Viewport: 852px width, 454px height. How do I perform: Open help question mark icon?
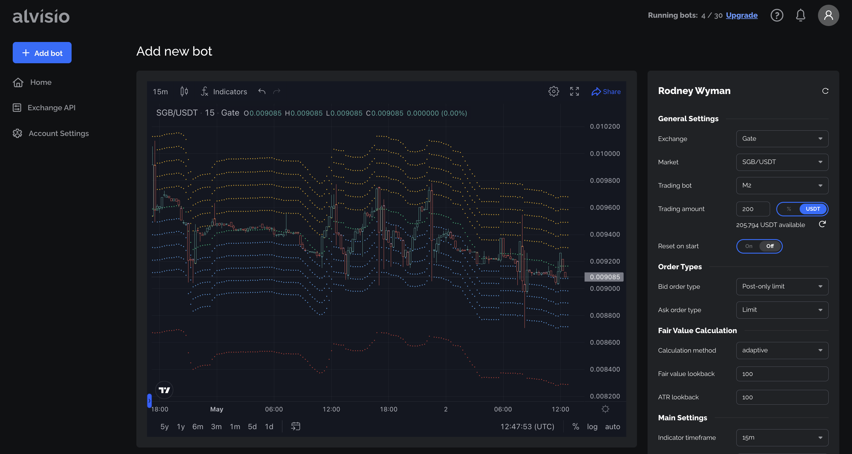(777, 15)
